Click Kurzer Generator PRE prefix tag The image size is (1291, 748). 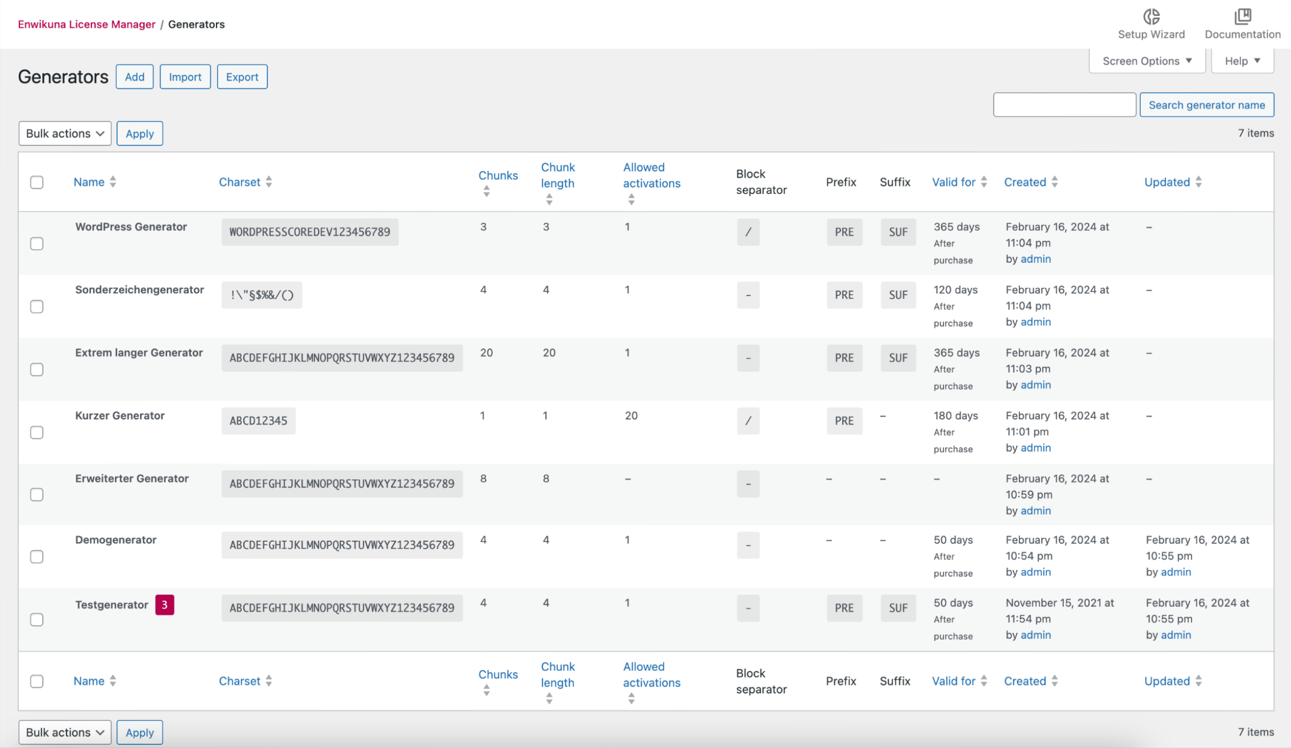(x=844, y=421)
